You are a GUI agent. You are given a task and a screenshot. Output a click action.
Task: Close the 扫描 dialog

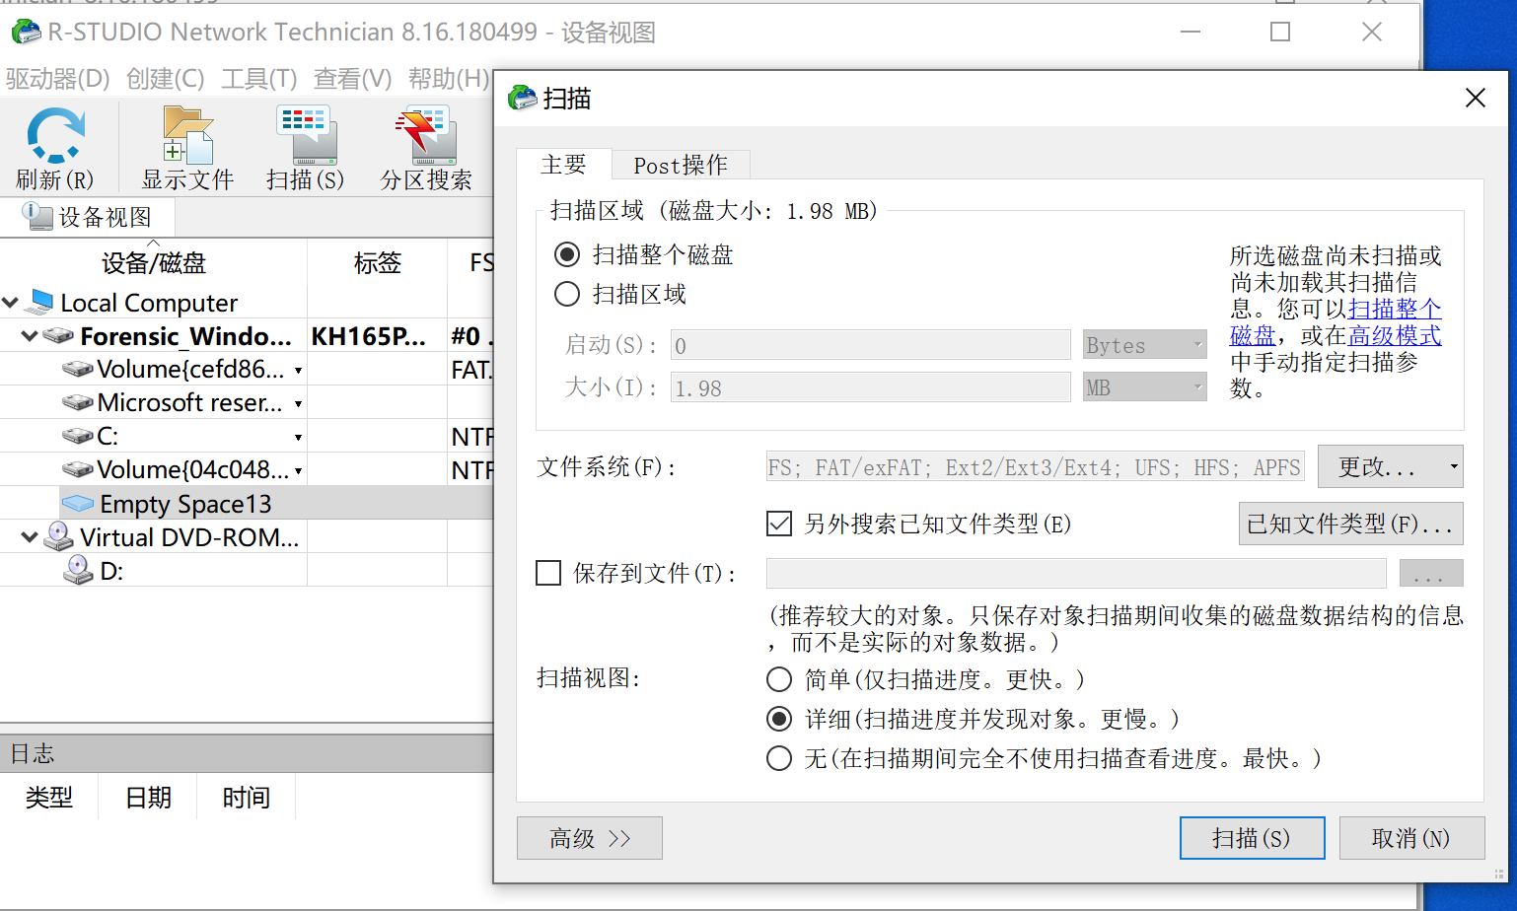[x=1476, y=98]
